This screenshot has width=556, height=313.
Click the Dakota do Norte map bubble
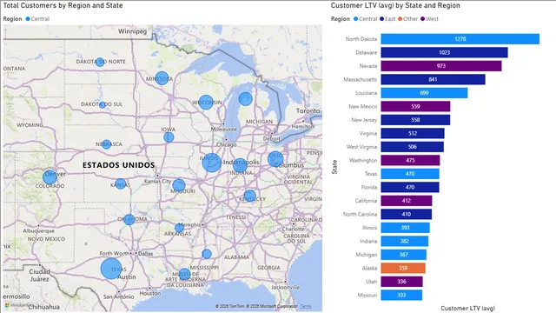click(x=100, y=62)
